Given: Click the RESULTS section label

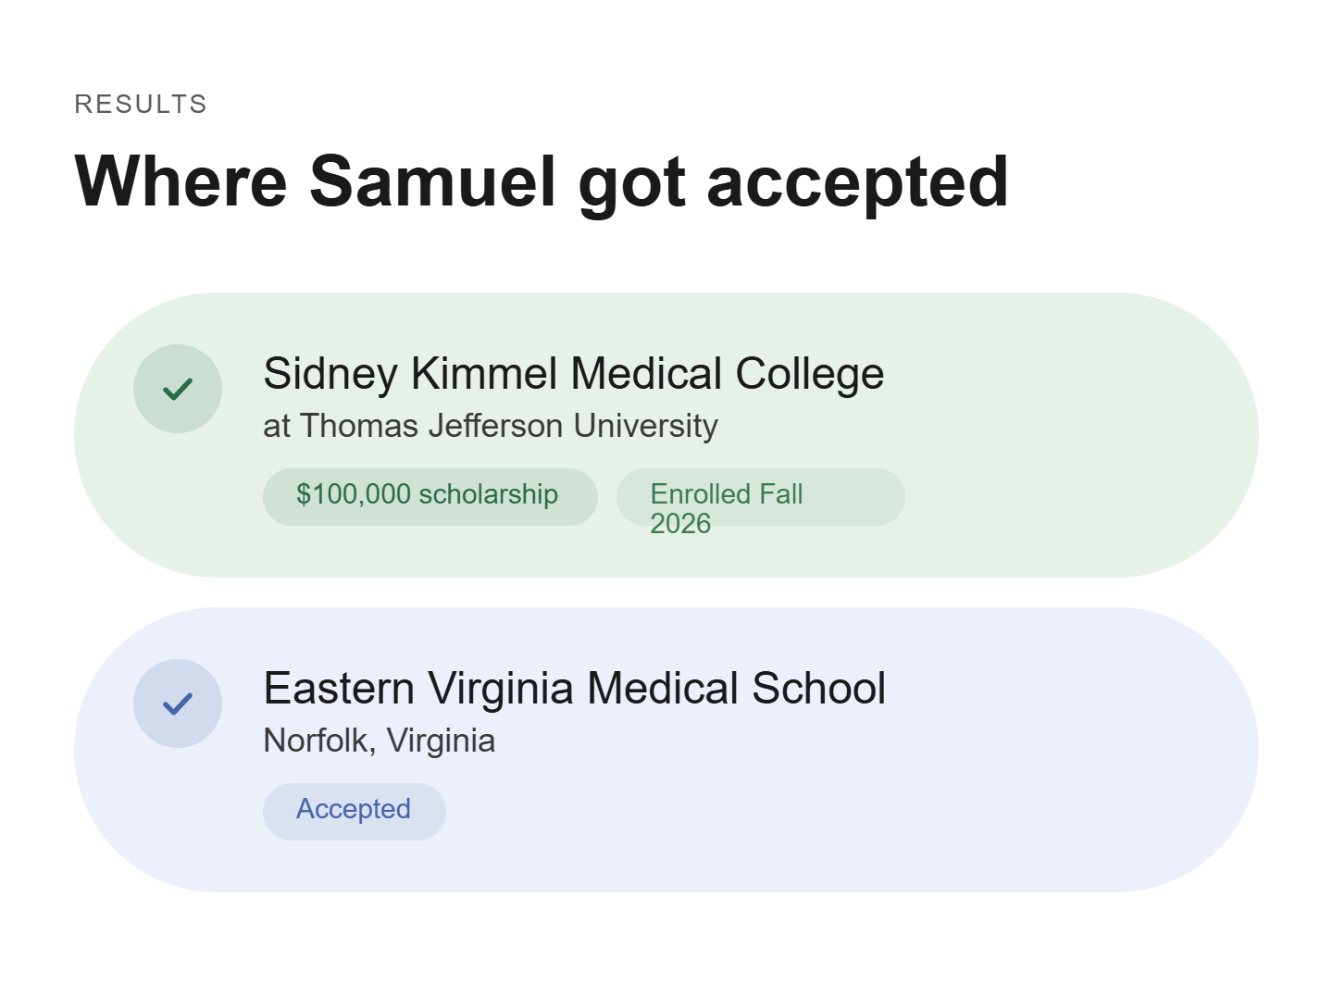Looking at the screenshot, I should pos(141,104).
